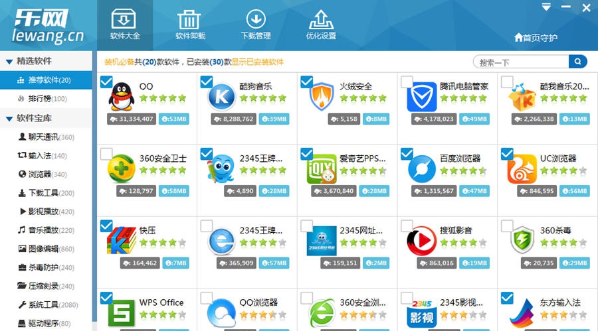The image size is (598, 331).
Task: Select 排行榜(100) in the sidebar
Action: (46, 99)
